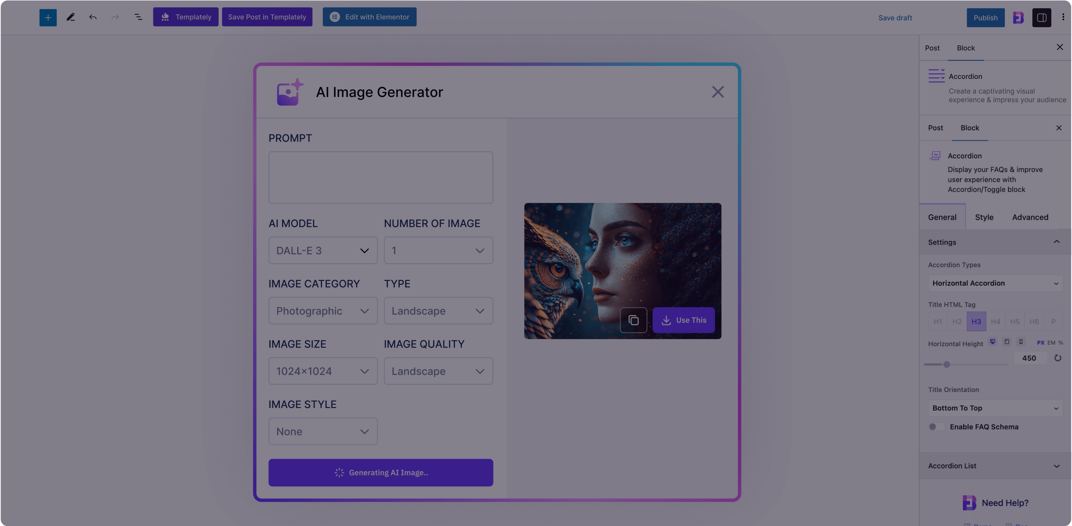The image size is (1072, 526).
Task: Close the lower Post/Block panel
Action: click(x=1059, y=128)
